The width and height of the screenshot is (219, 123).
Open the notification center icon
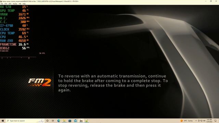215,121
